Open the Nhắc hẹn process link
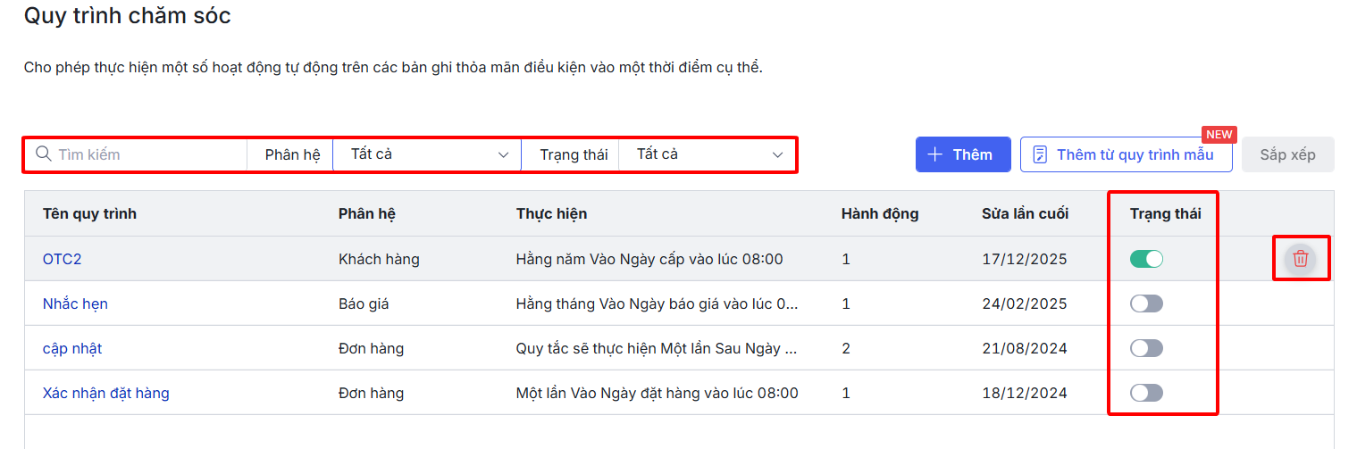1357x449 pixels. pos(75,303)
